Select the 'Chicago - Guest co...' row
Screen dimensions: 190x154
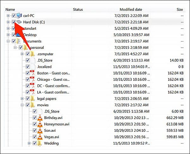click(94, 80)
